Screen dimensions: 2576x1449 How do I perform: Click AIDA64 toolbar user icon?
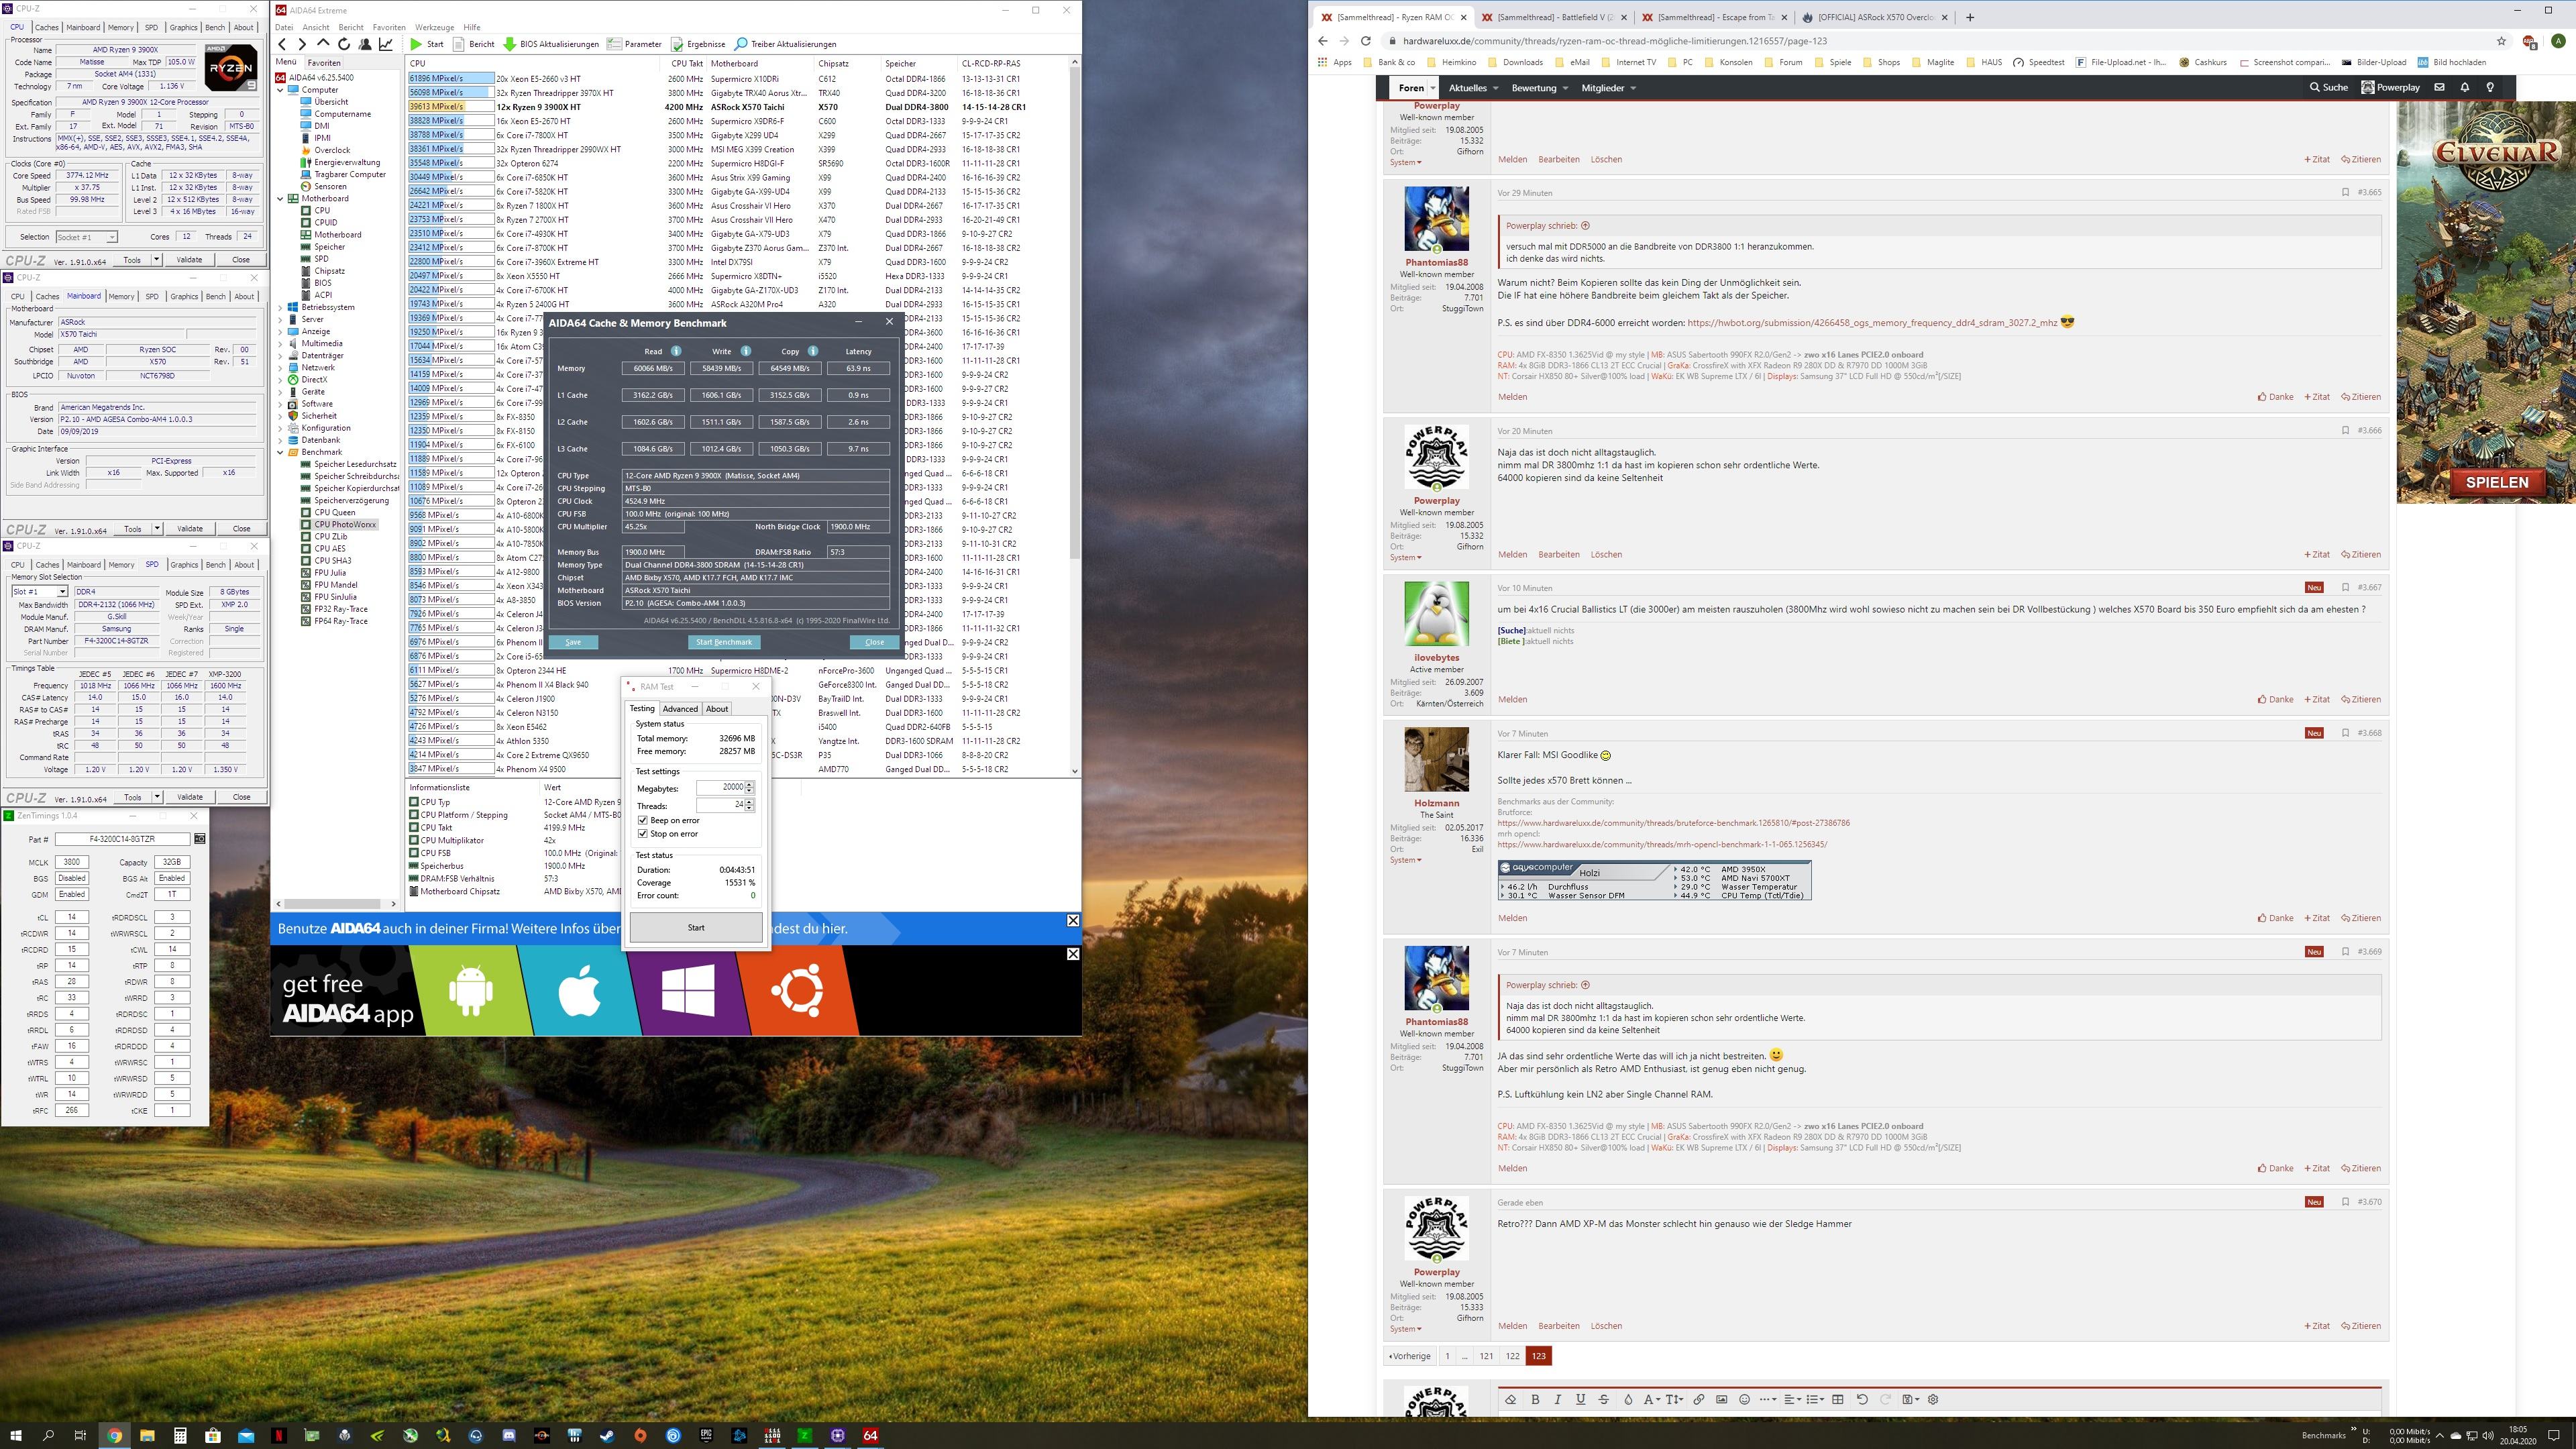(x=365, y=44)
